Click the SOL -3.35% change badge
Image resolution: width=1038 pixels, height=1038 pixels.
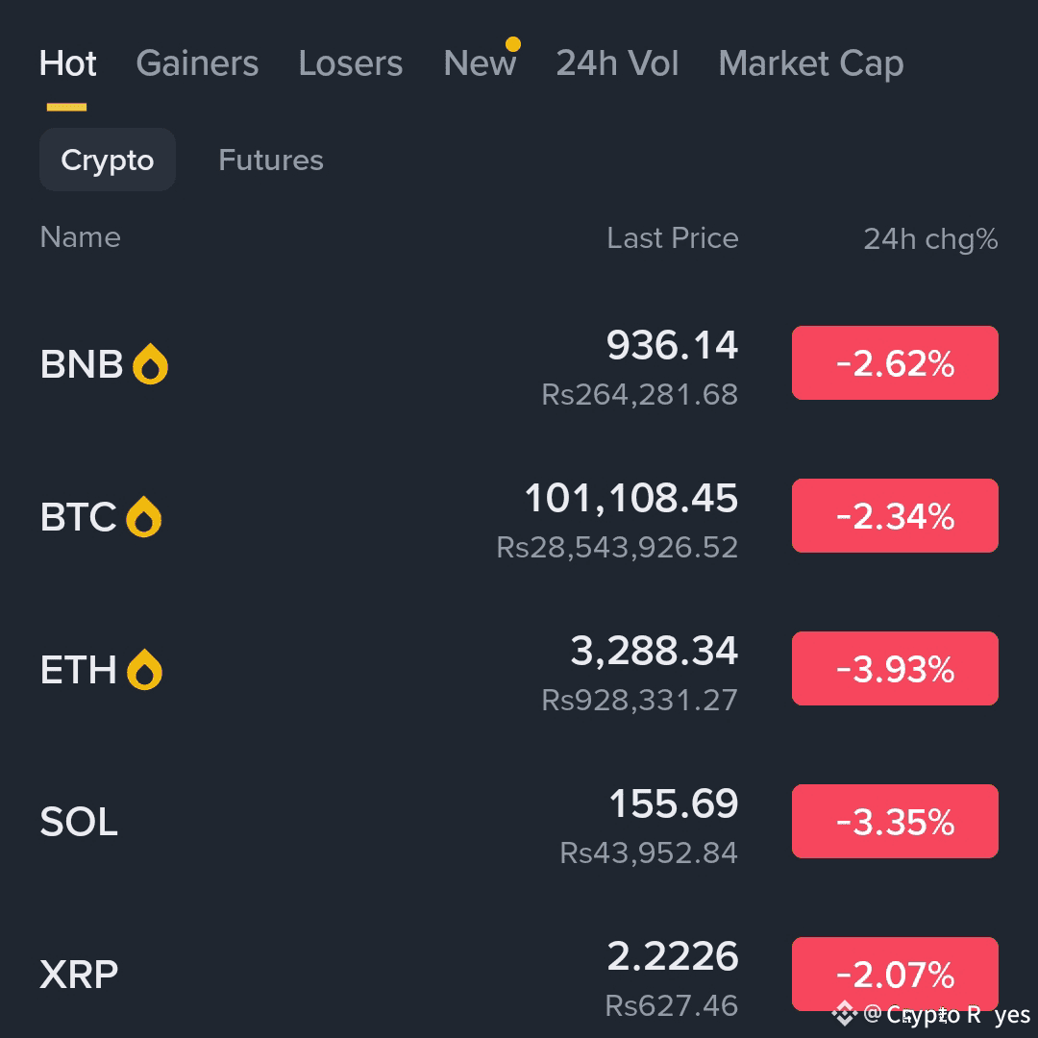[x=895, y=822]
